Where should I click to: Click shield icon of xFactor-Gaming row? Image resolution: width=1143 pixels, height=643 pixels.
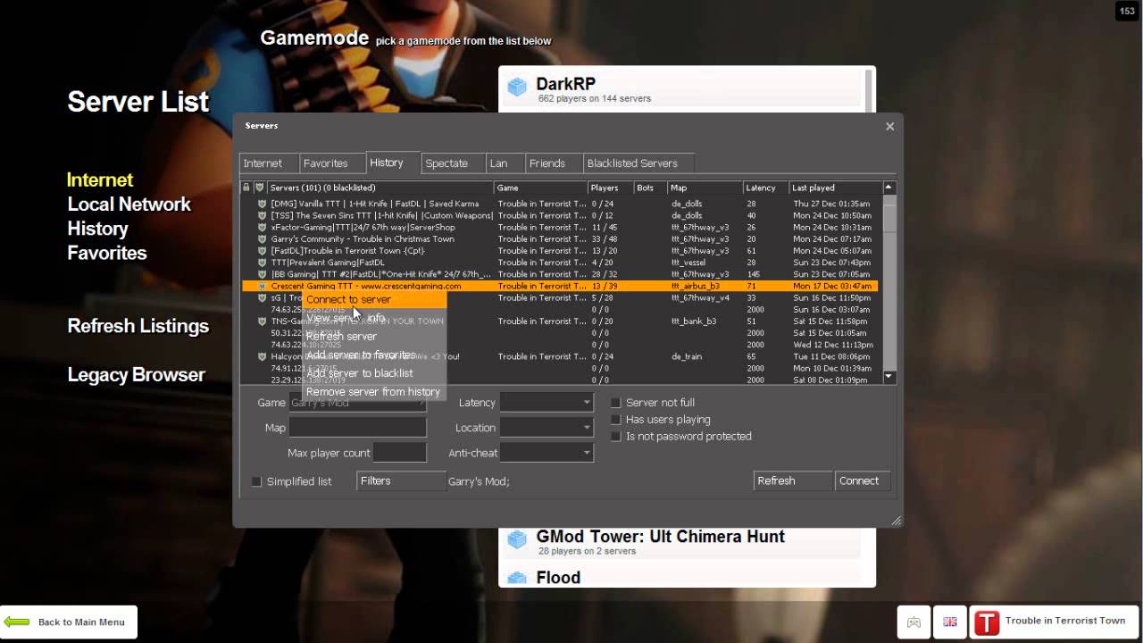click(x=262, y=227)
